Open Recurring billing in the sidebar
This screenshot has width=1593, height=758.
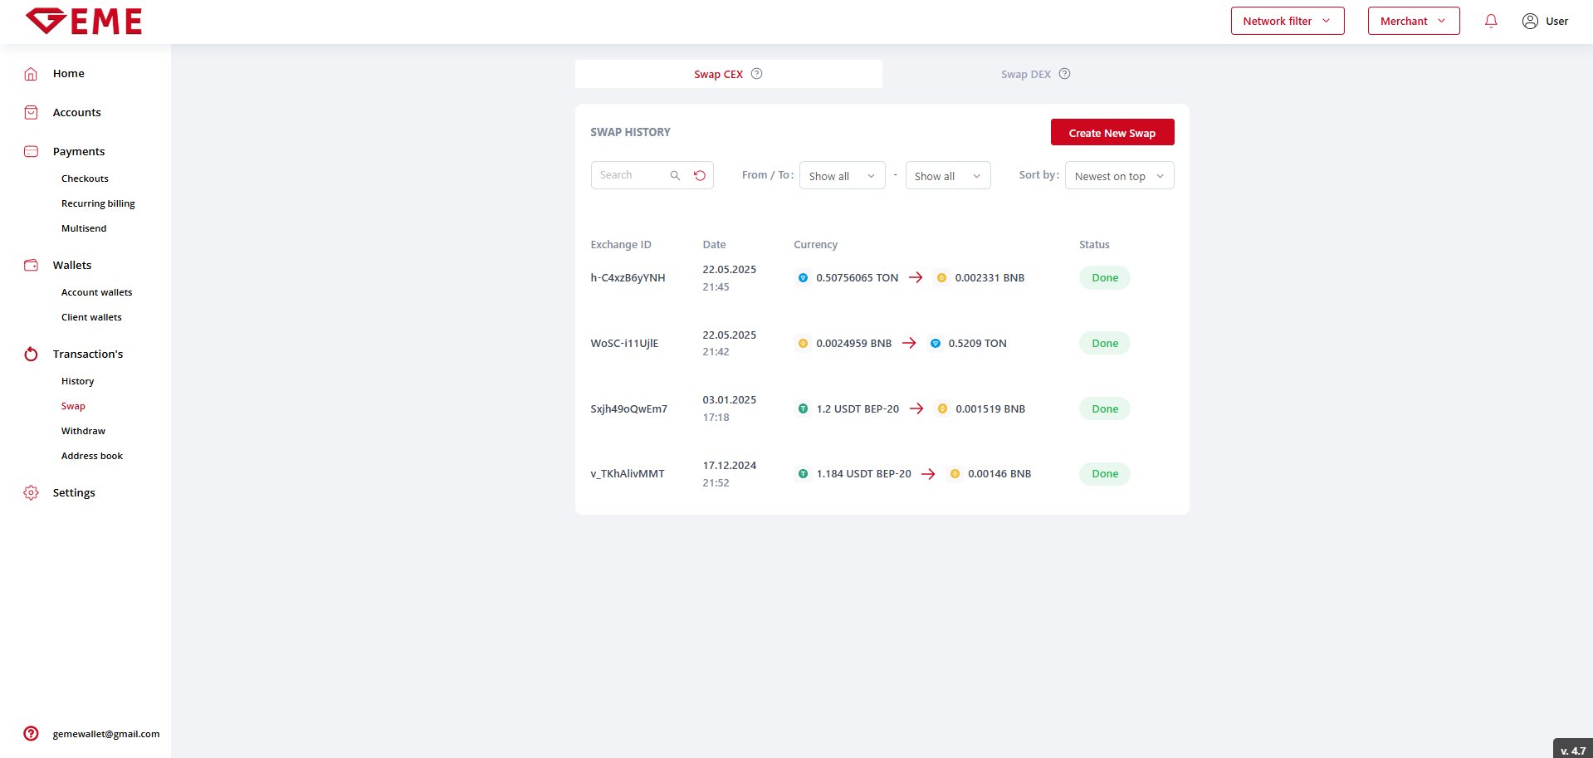pos(98,203)
